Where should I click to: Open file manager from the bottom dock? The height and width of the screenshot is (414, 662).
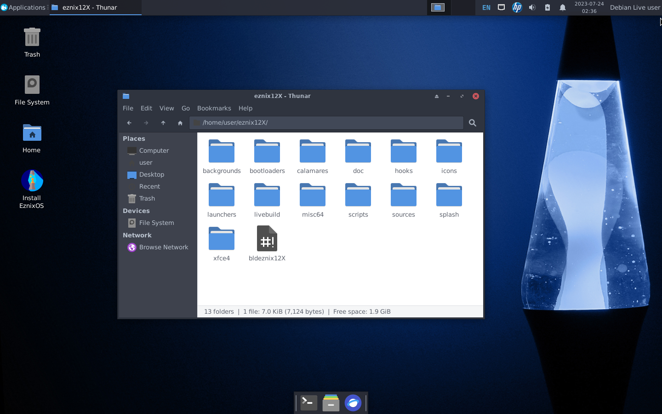tap(331, 403)
